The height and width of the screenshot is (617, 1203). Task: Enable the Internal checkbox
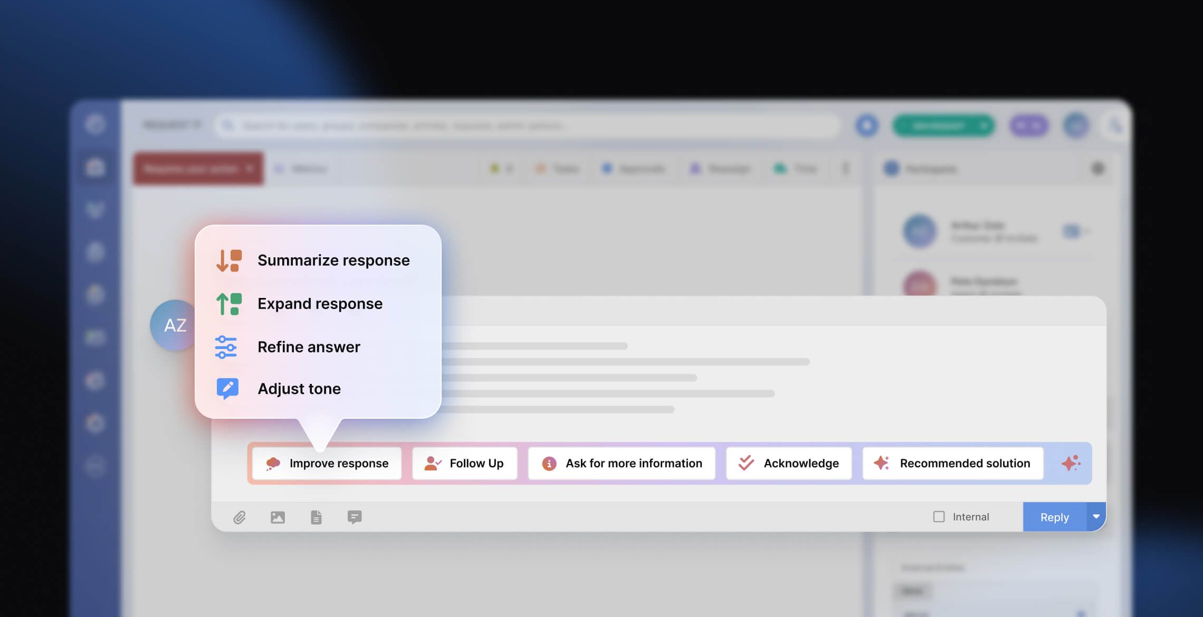pos(940,517)
